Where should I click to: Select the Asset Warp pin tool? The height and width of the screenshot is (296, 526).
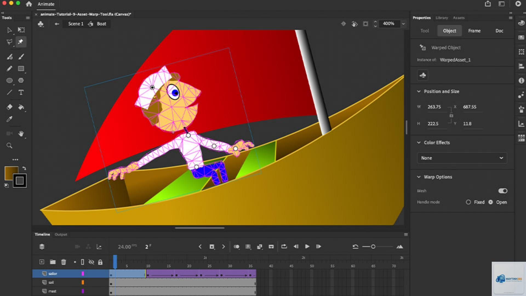click(x=21, y=42)
